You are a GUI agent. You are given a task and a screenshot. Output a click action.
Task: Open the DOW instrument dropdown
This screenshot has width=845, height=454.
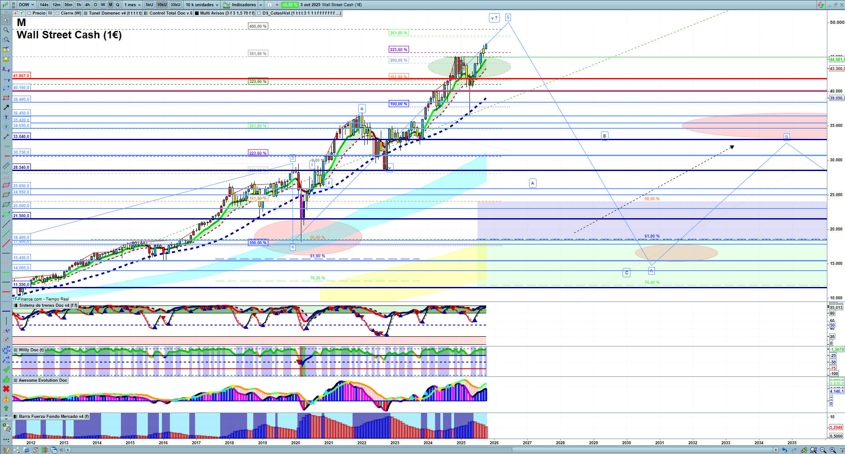point(26,5)
